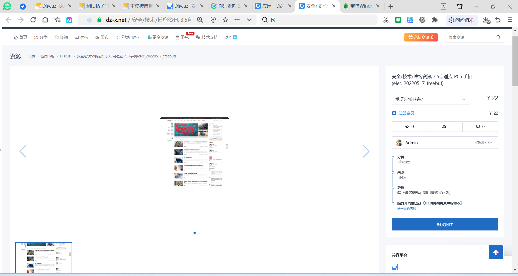Image resolution: width=518 pixels, height=276 pixels.
Task: Open the comments bubble icon
Action: click(x=478, y=126)
